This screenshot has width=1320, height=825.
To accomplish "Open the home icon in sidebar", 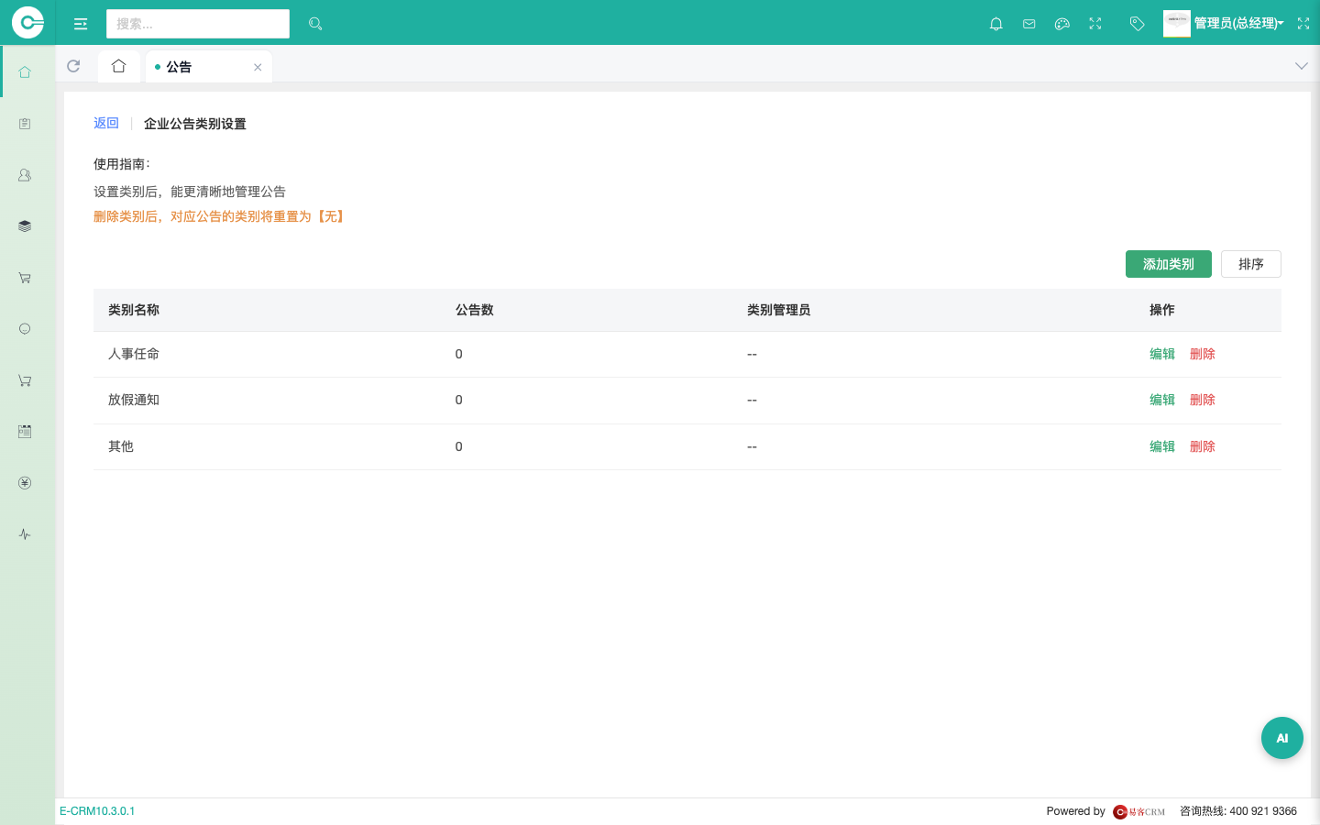I will (25, 71).
